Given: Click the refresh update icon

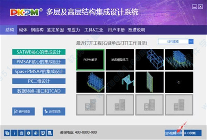Looking at the screenshot, I should (x=36, y=133).
